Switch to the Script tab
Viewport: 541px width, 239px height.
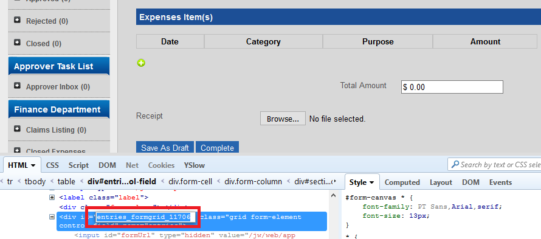pyautogui.click(x=78, y=165)
